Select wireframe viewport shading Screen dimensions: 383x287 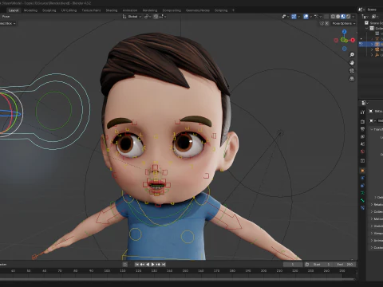pos(333,17)
